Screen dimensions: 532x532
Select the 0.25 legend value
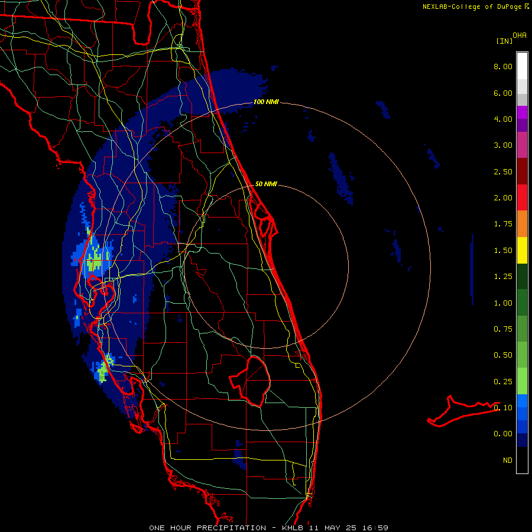point(503,382)
